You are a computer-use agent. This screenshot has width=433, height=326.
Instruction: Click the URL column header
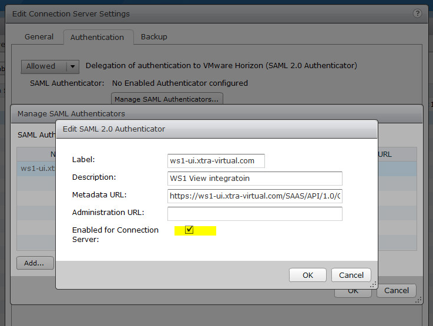click(x=384, y=154)
